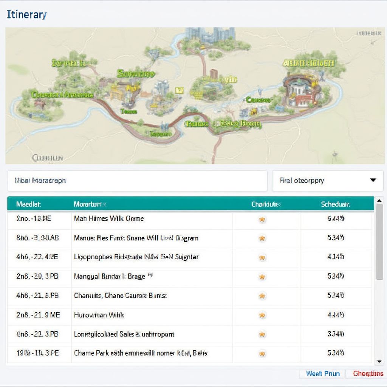Click the sort arrow in the Chorldute header
Screen dimensions: 387x387
(x=279, y=204)
